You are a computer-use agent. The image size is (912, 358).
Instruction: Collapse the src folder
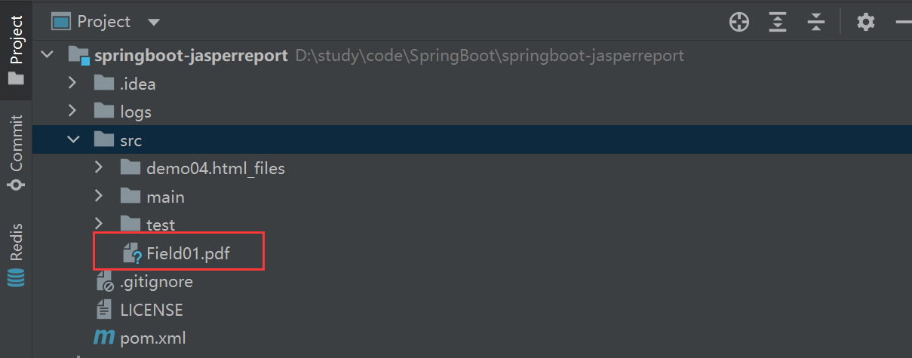coord(73,139)
